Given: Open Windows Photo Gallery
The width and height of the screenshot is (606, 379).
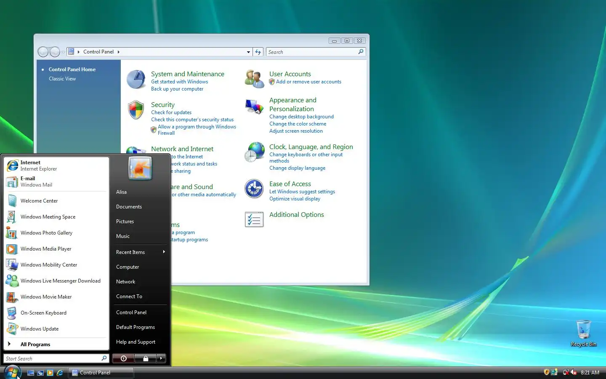Looking at the screenshot, I should click(x=56, y=233).
